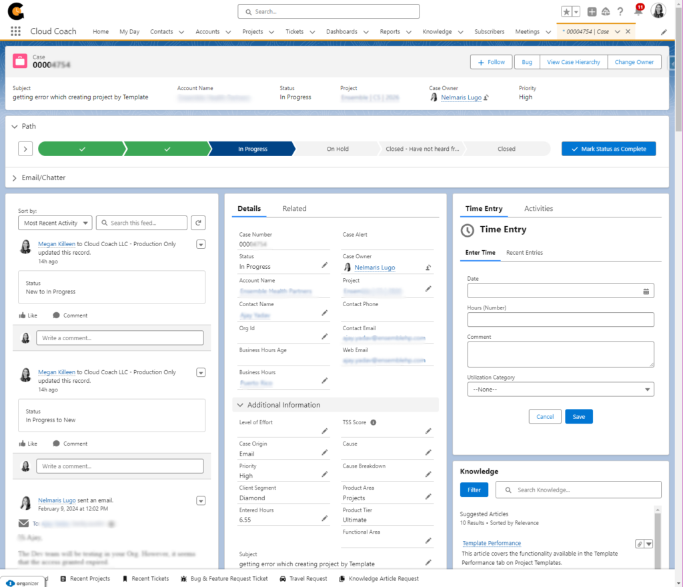Open the Utilization Category dropdown
The height and width of the screenshot is (587, 683).
(x=560, y=389)
